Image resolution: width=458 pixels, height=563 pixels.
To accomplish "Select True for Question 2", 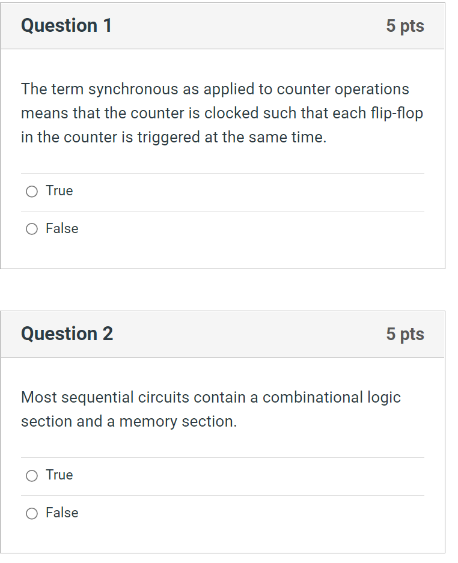I will [x=31, y=475].
